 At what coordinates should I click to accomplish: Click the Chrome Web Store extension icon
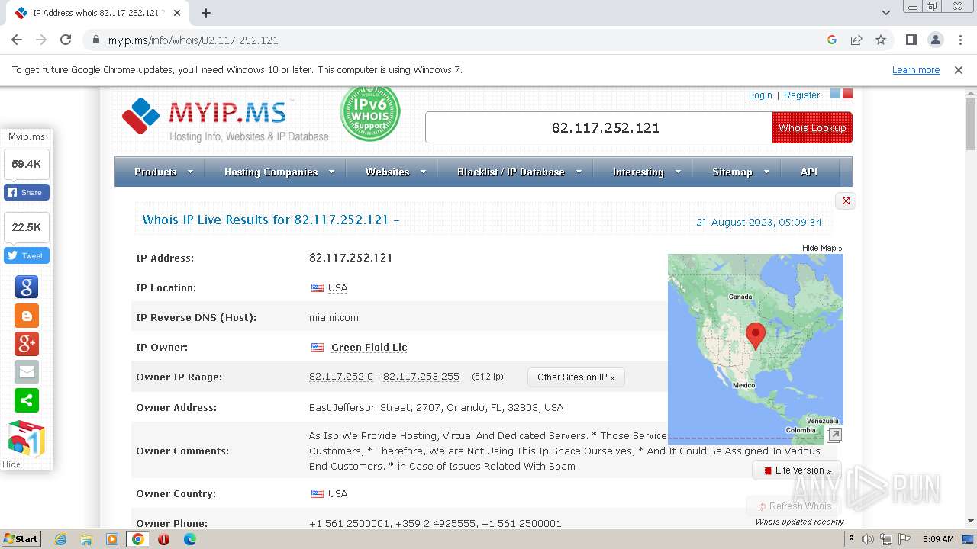27,438
